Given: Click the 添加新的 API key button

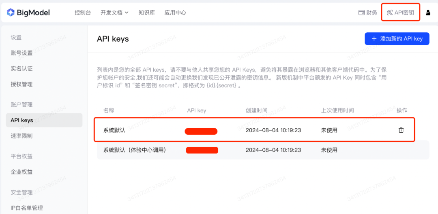Looking at the screenshot, I should coord(397,39).
